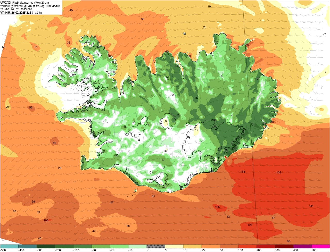Click the map value '141' near the right edge
Viewport: 330px width, 252px height.
pos(311,206)
